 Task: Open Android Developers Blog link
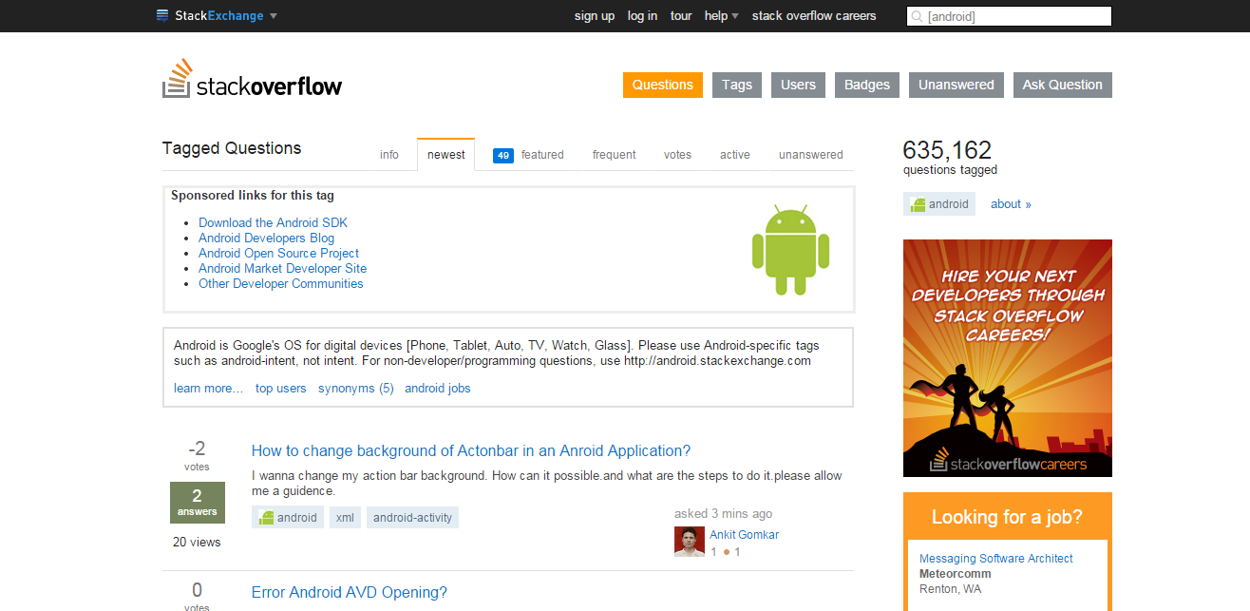[x=266, y=238]
